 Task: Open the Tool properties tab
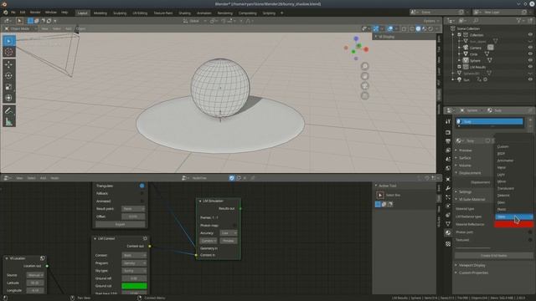(448, 121)
